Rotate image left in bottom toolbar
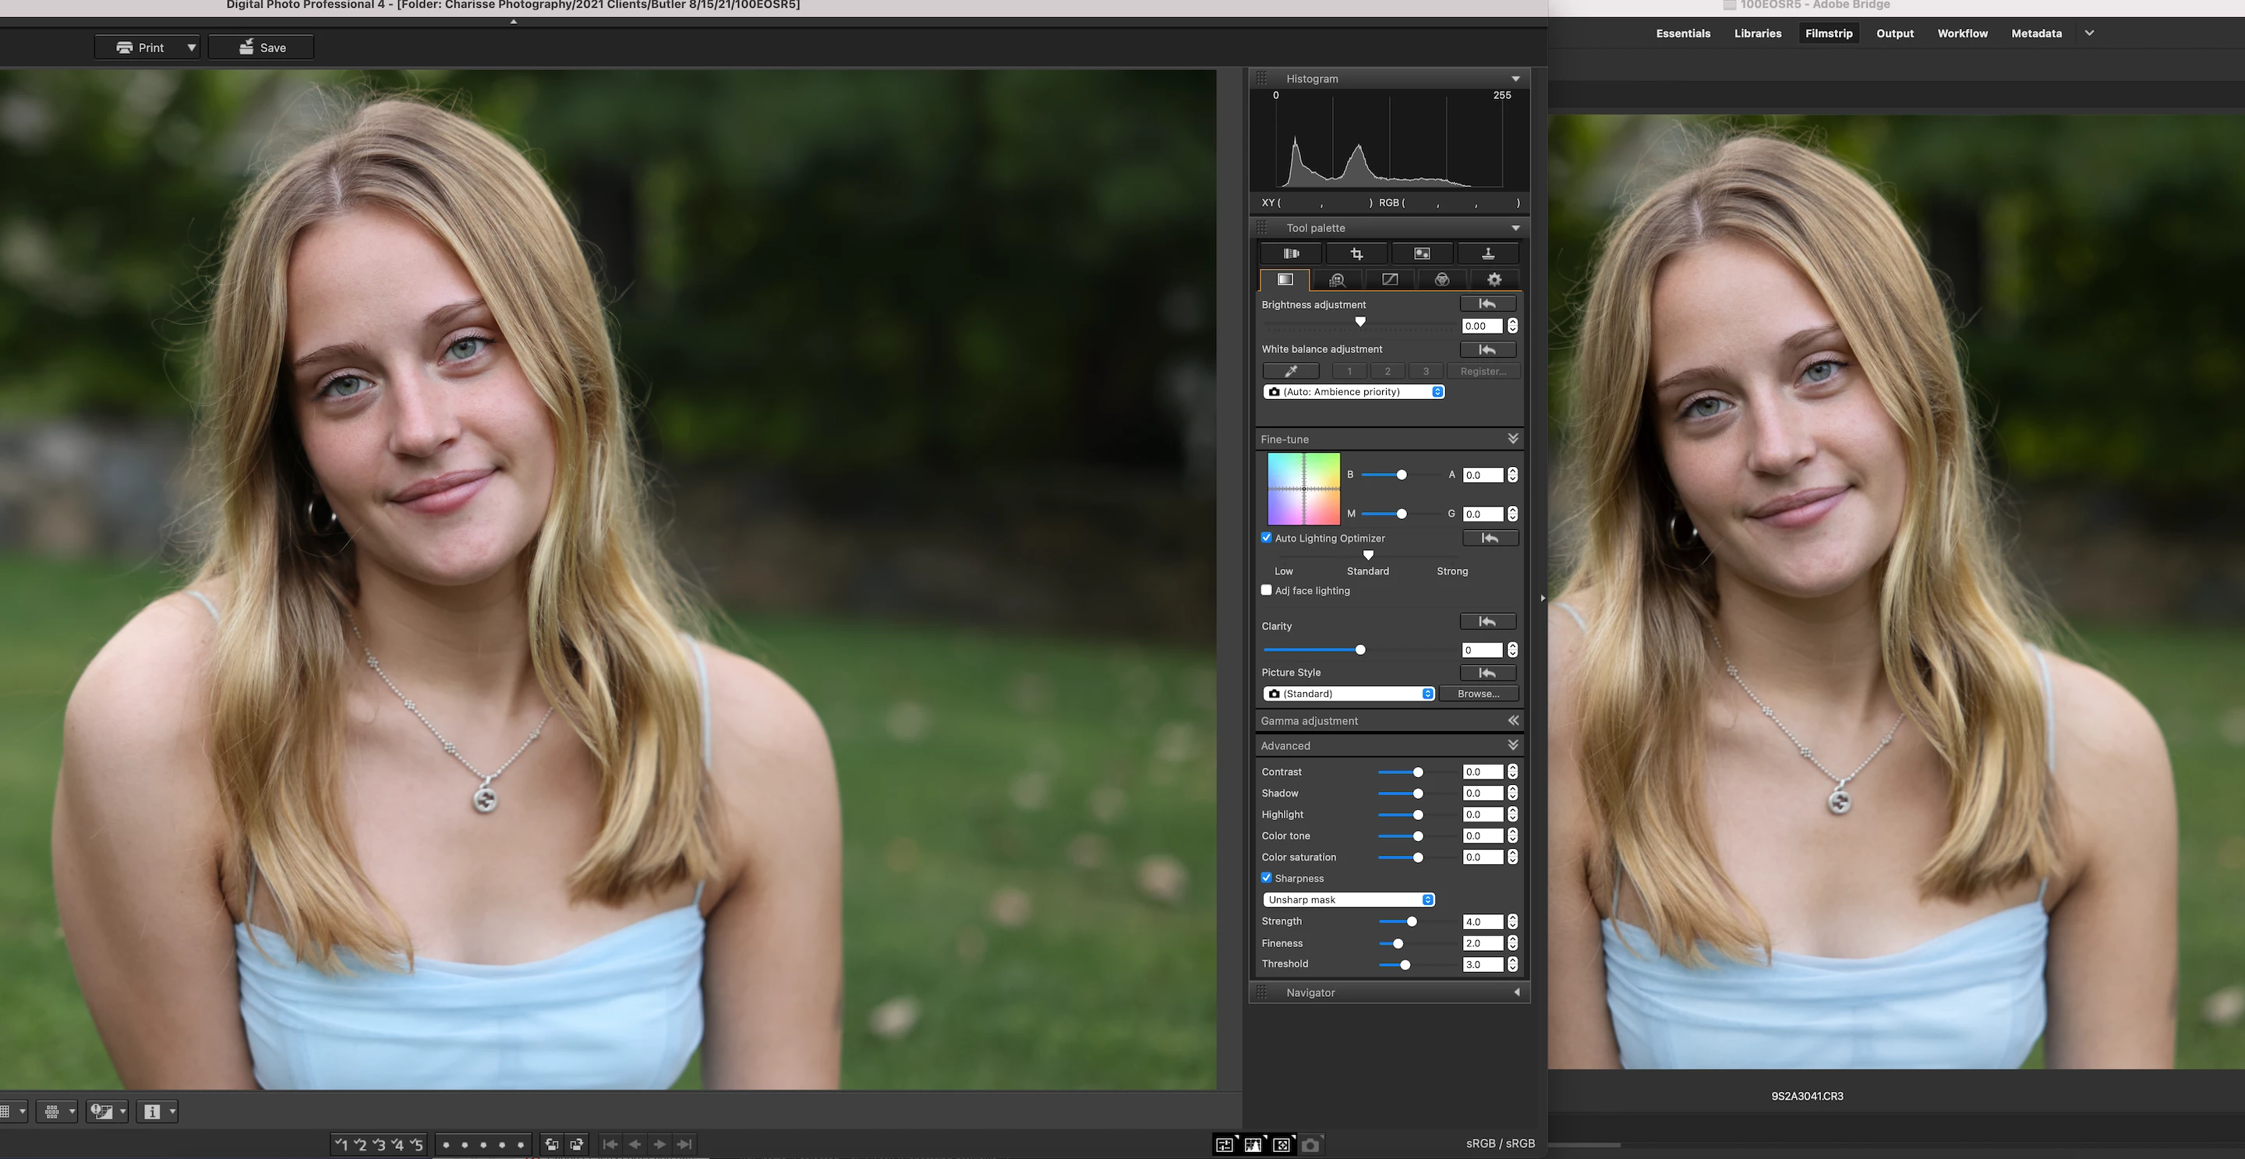2245x1159 pixels. pyautogui.click(x=552, y=1144)
